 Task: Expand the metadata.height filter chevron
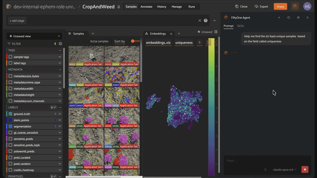pos(60,95)
